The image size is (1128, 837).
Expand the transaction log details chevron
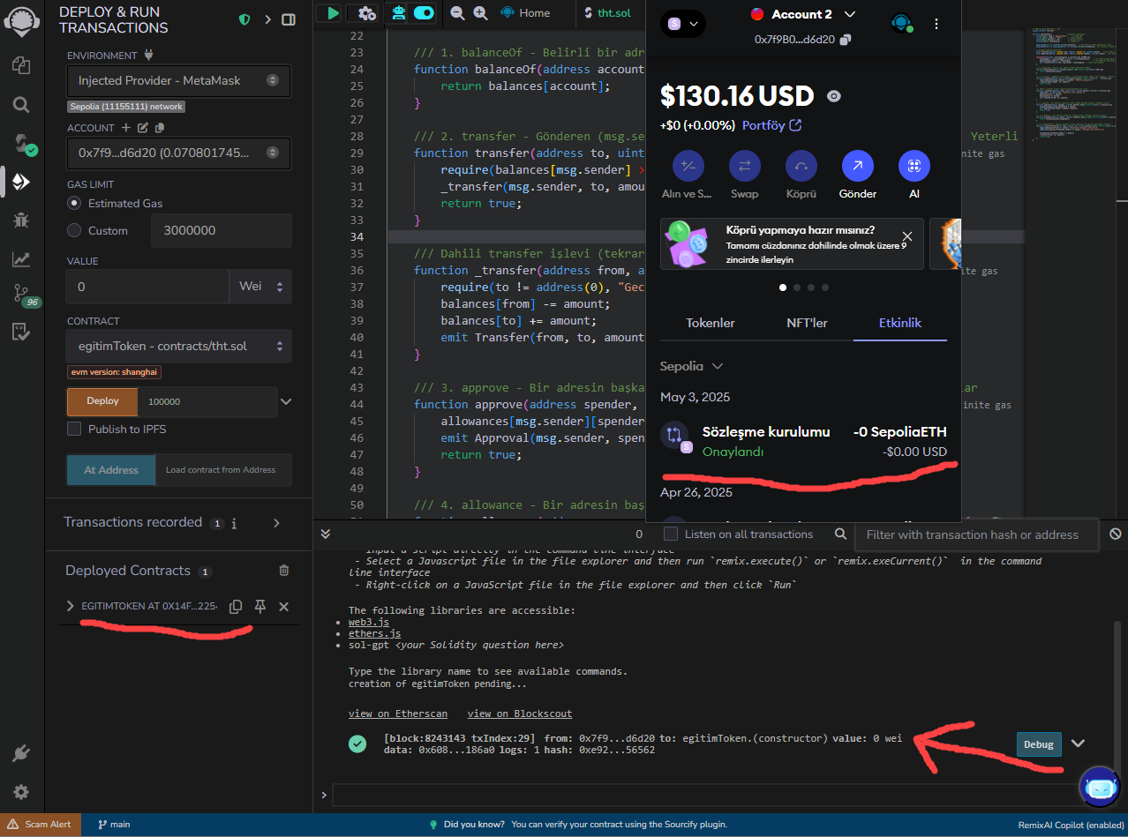pyautogui.click(x=1078, y=744)
